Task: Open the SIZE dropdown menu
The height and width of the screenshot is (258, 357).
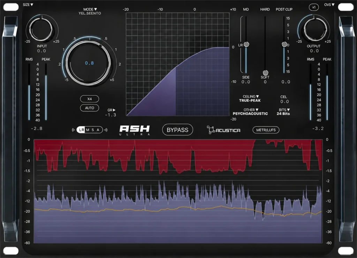Action: point(28,5)
